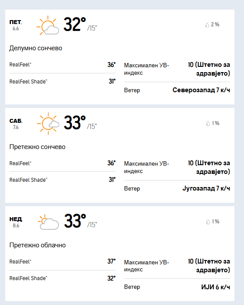The width and height of the screenshot is (244, 305).
Task: Click the mostly sunny icon for Saturday
Action: (48, 124)
